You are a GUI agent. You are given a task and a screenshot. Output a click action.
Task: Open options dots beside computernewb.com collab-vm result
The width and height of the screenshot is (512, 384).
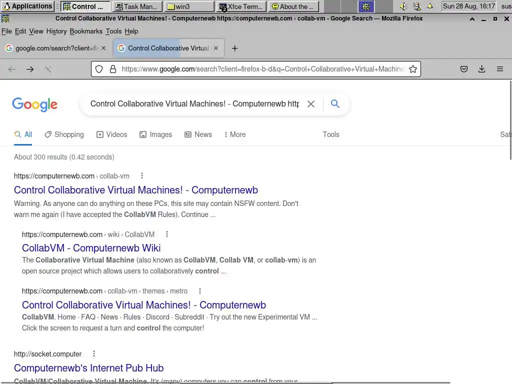coord(141,175)
